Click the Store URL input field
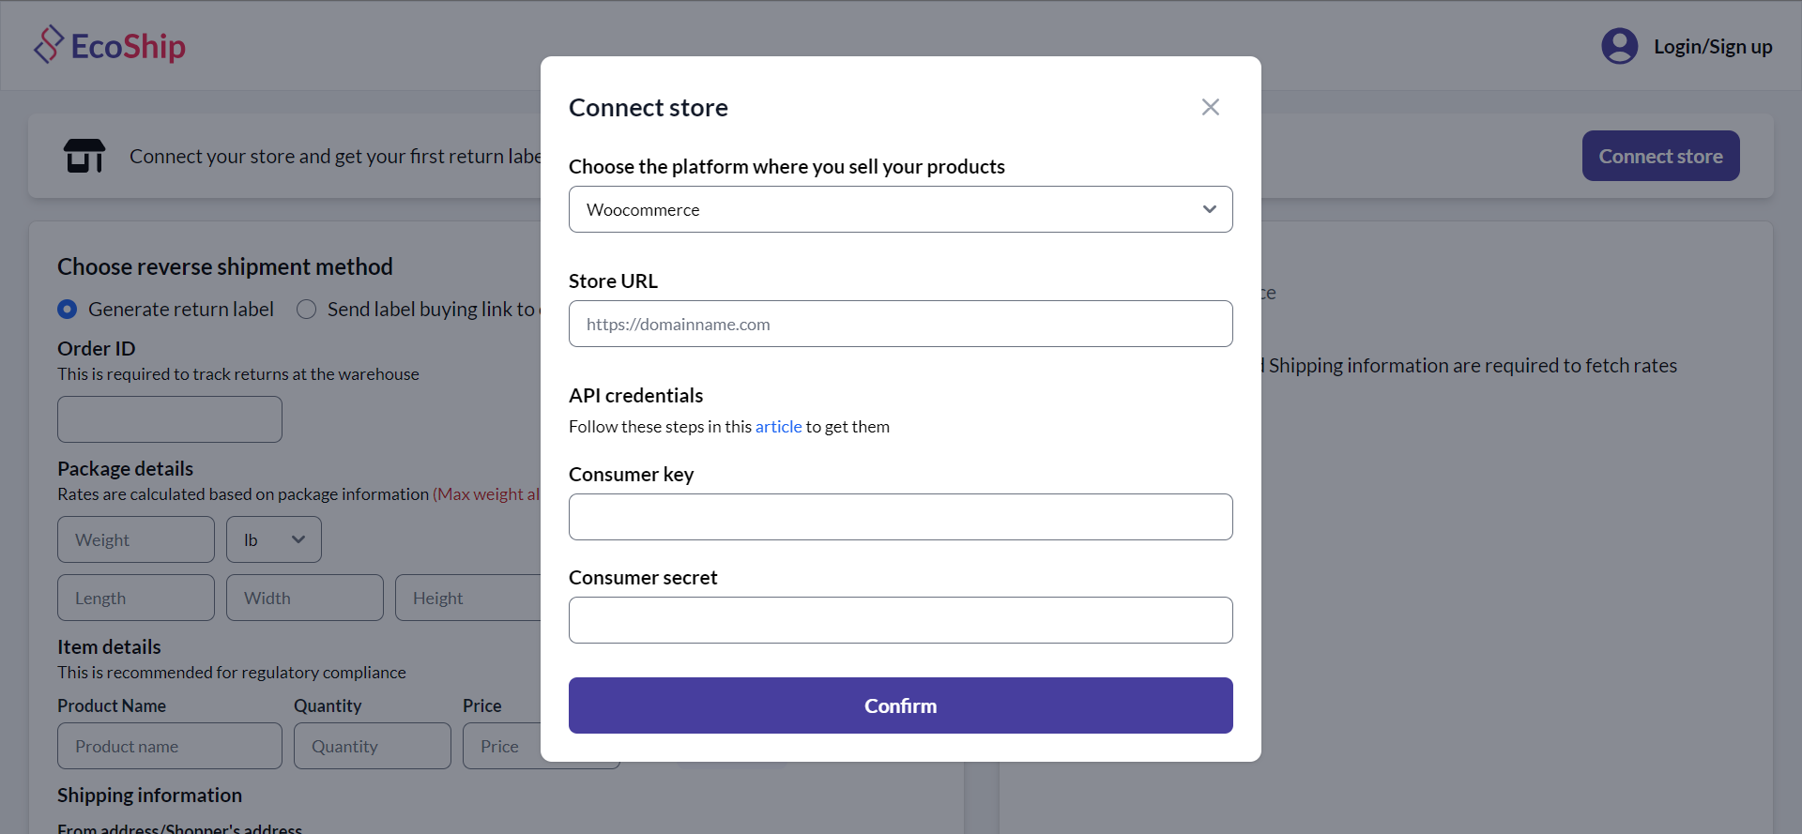The image size is (1802, 834). pos(900,324)
